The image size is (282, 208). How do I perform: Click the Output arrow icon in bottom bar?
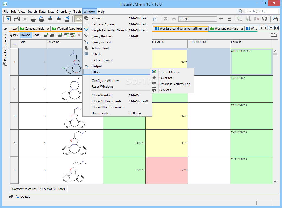[x=17, y=197]
